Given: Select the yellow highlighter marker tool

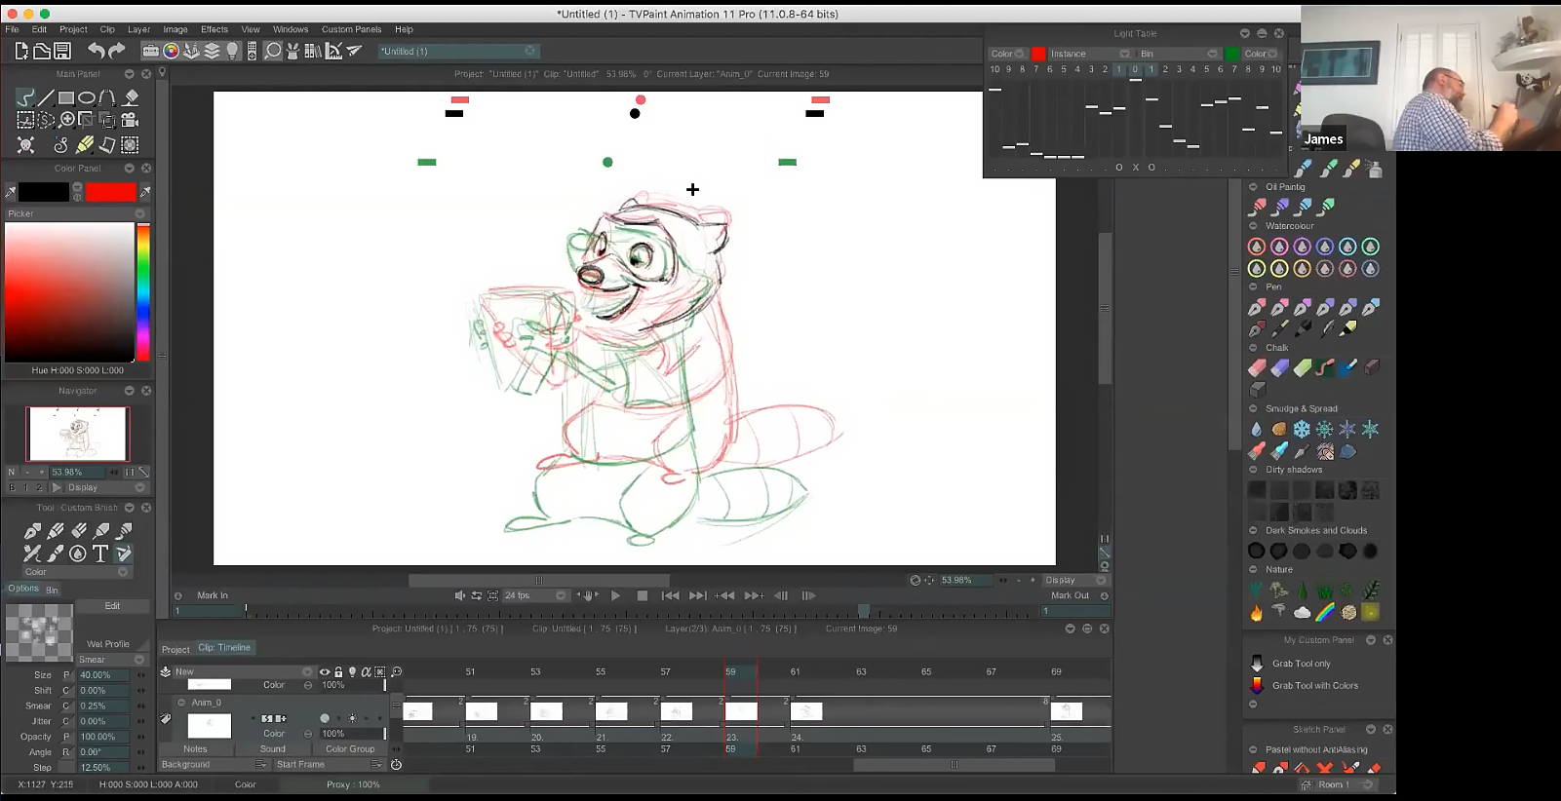Looking at the screenshot, I should (85, 145).
